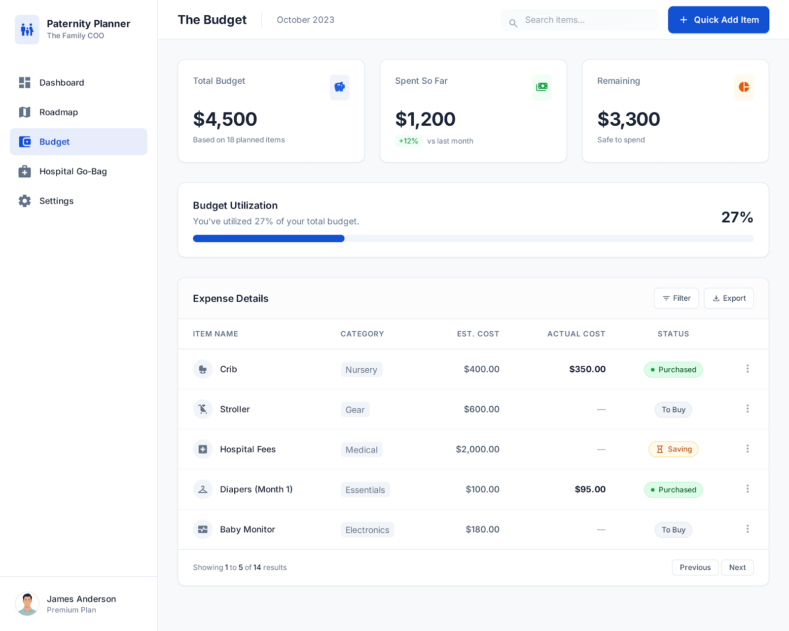This screenshot has height=631, width=789.
Task: Navigate to Roadmap in the sidebar
Action: pyautogui.click(x=59, y=112)
